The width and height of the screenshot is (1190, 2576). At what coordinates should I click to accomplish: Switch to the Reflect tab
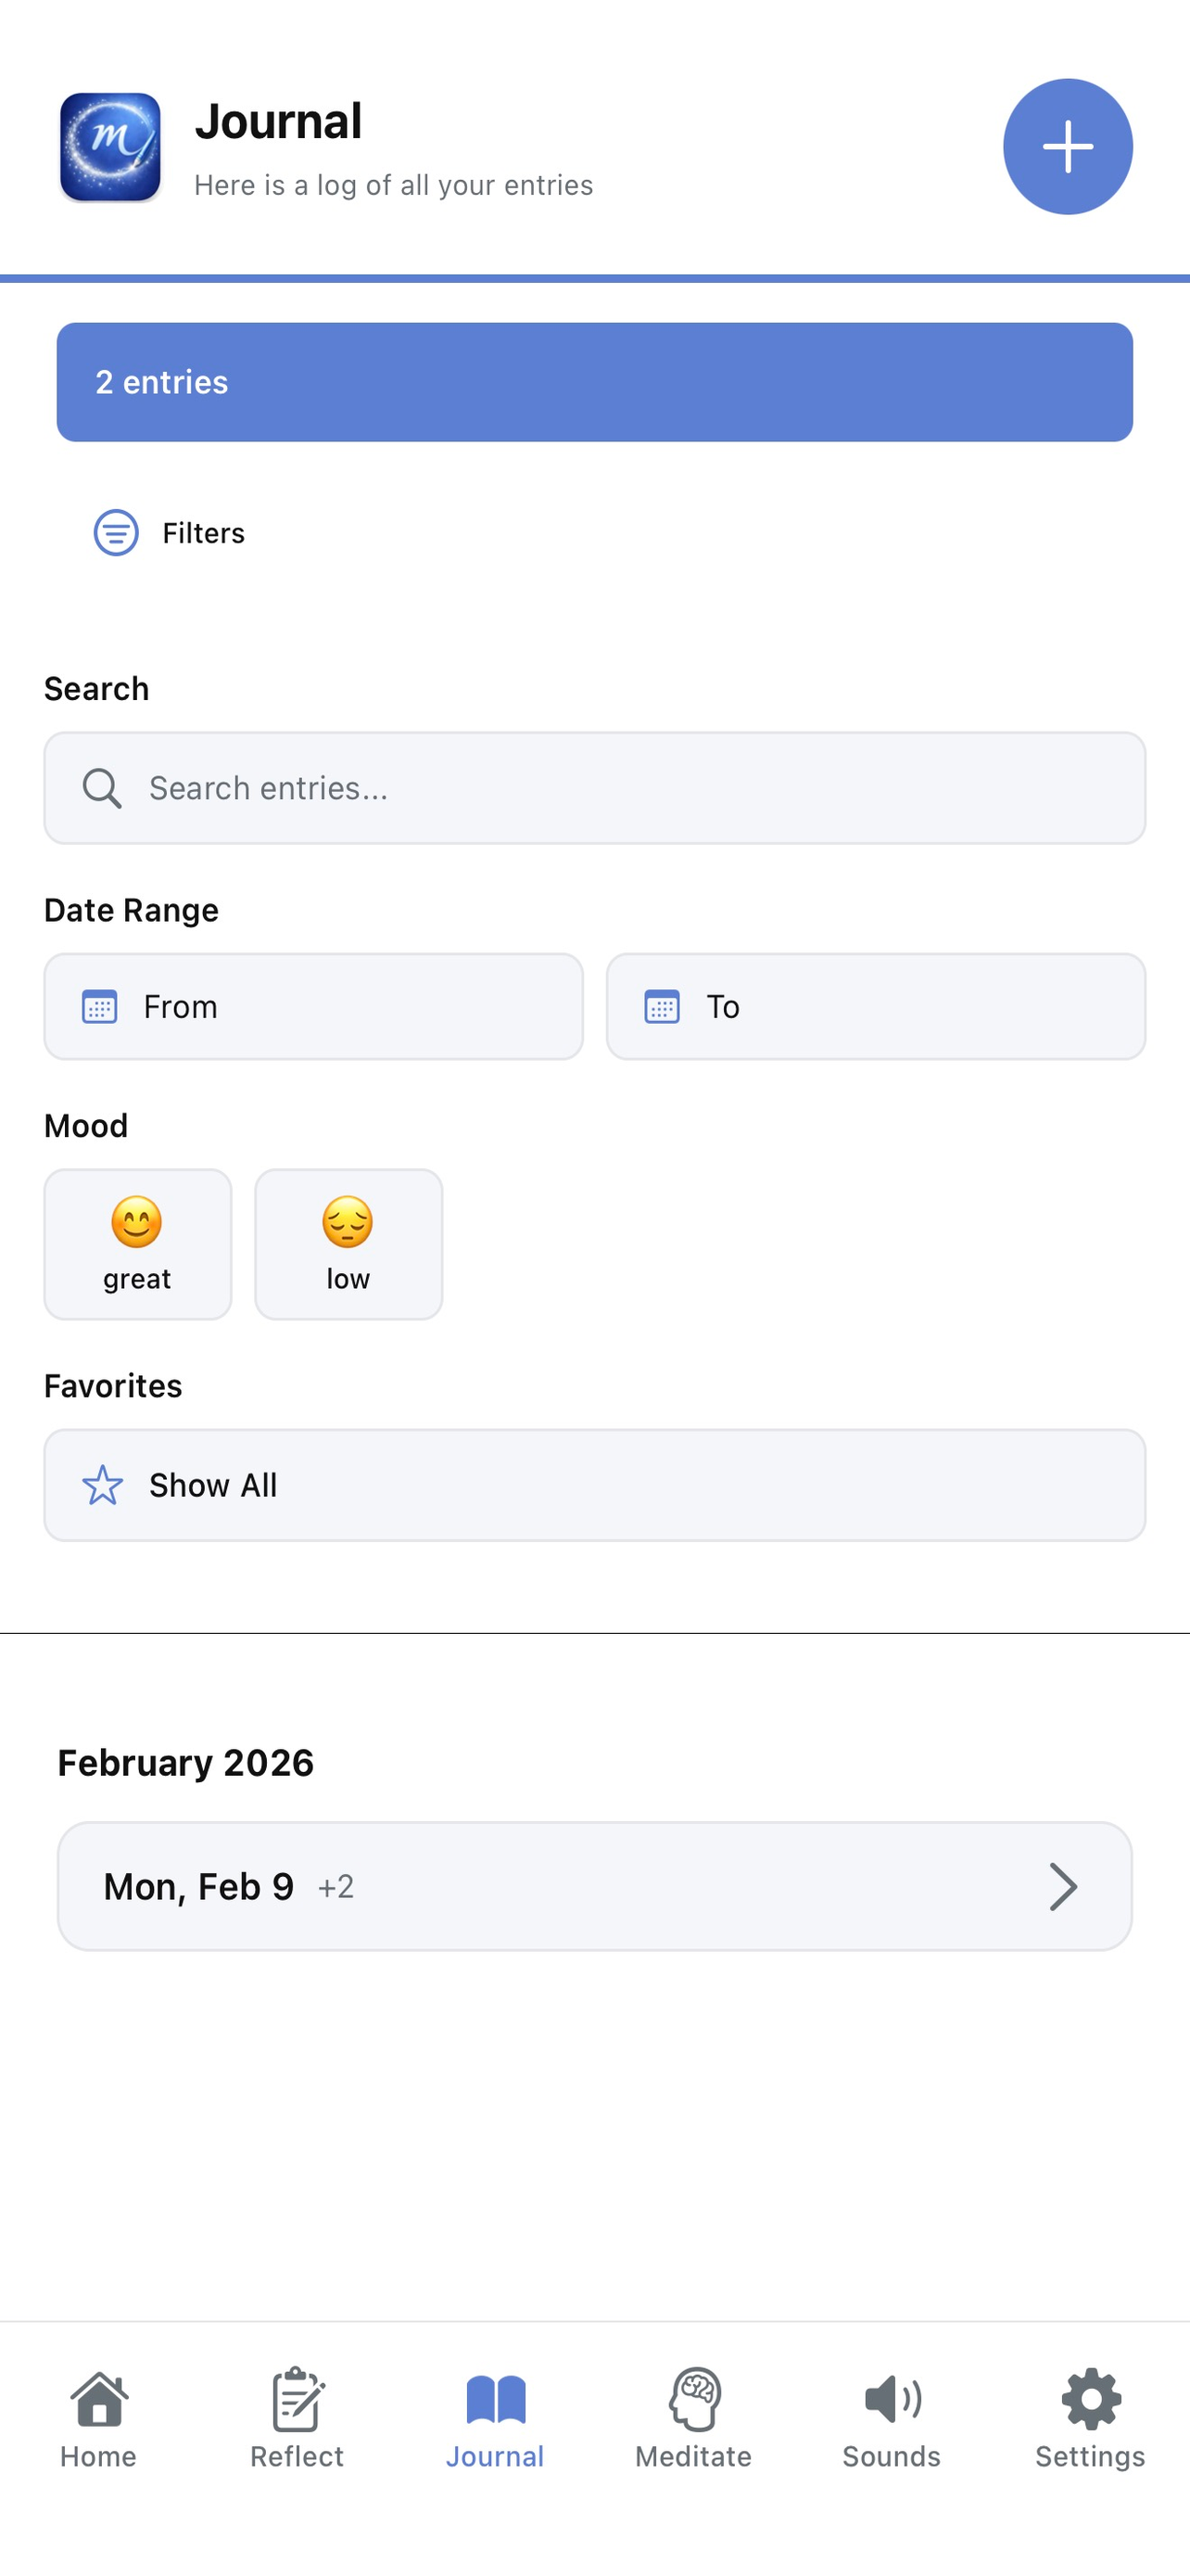[297, 2417]
